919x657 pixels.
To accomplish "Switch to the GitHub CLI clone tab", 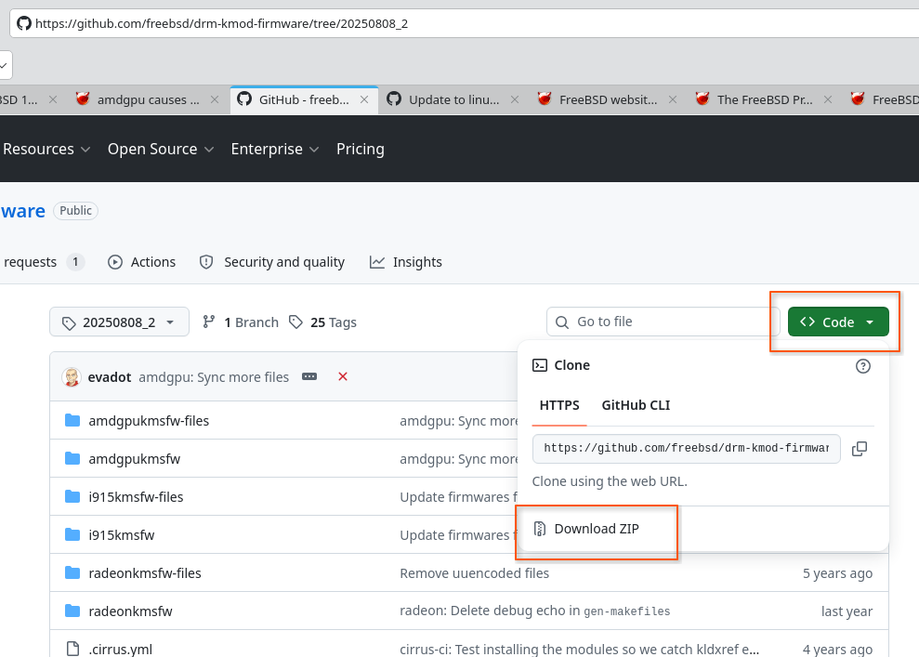I will point(636,405).
